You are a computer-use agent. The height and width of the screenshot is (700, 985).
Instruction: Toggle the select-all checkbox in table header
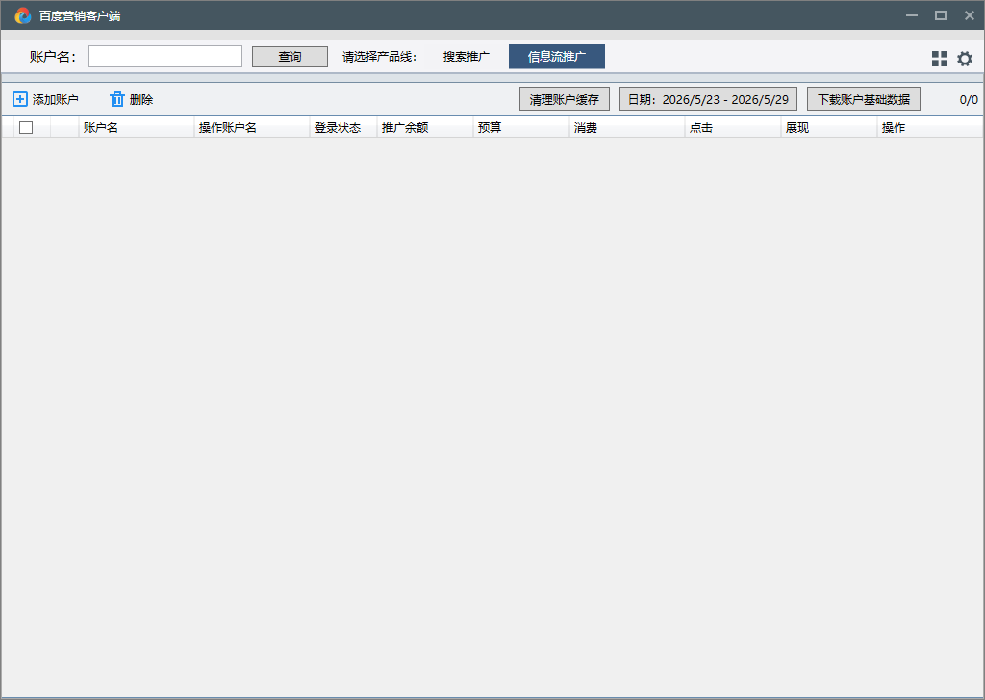(26, 128)
